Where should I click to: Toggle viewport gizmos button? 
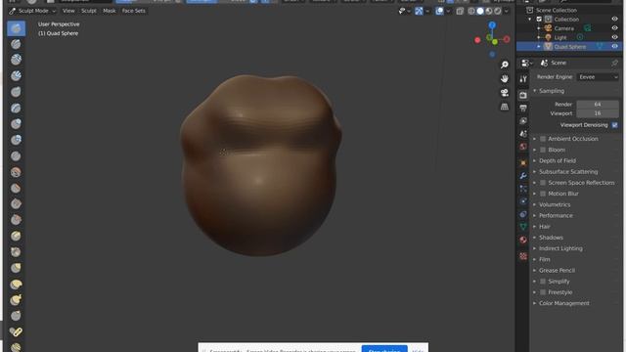click(419, 11)
